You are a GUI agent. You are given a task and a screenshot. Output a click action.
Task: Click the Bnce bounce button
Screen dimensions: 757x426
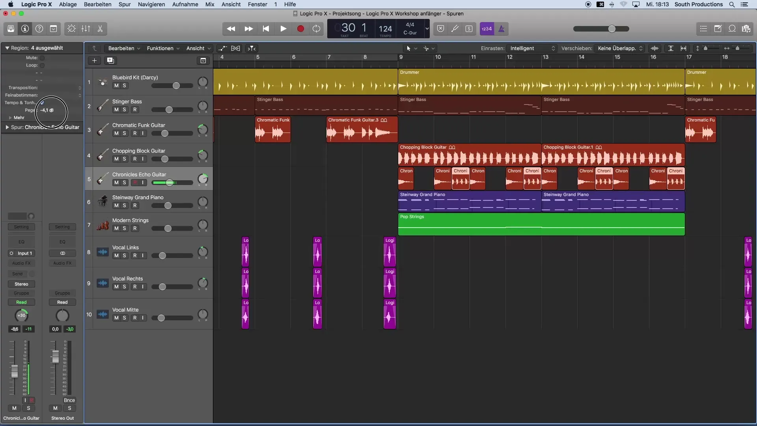pos(69,400)
